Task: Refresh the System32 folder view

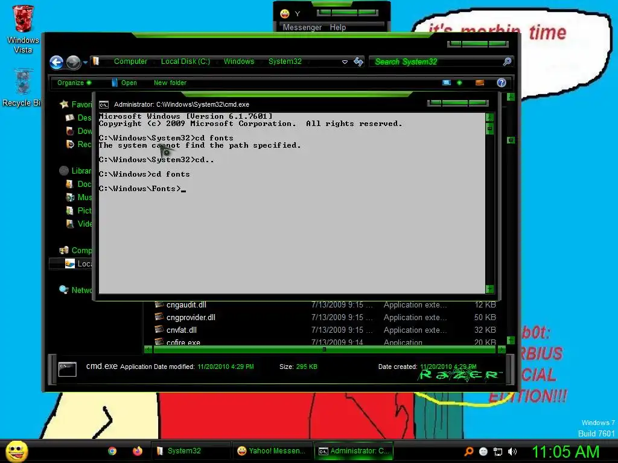Action: tap(358, 62)
